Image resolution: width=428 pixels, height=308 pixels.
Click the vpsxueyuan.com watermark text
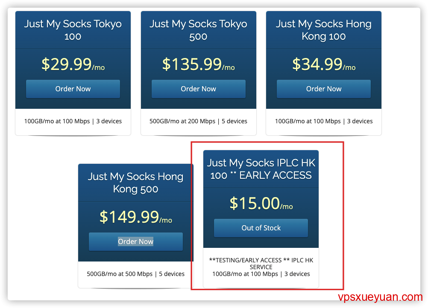click(x=380, y=297)
